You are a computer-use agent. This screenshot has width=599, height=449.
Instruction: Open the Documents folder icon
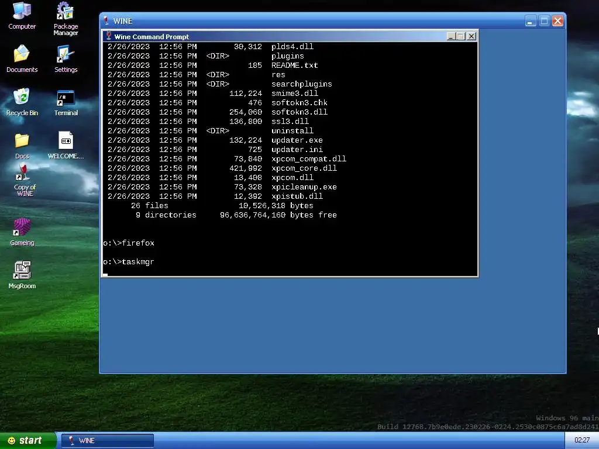tap(22, 58)
